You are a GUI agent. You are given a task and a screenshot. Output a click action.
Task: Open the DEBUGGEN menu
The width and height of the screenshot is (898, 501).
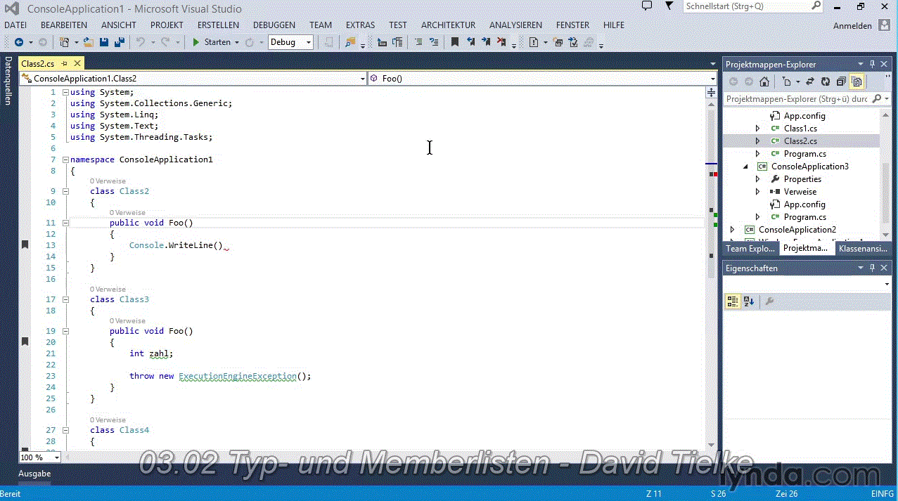(274, 25)
